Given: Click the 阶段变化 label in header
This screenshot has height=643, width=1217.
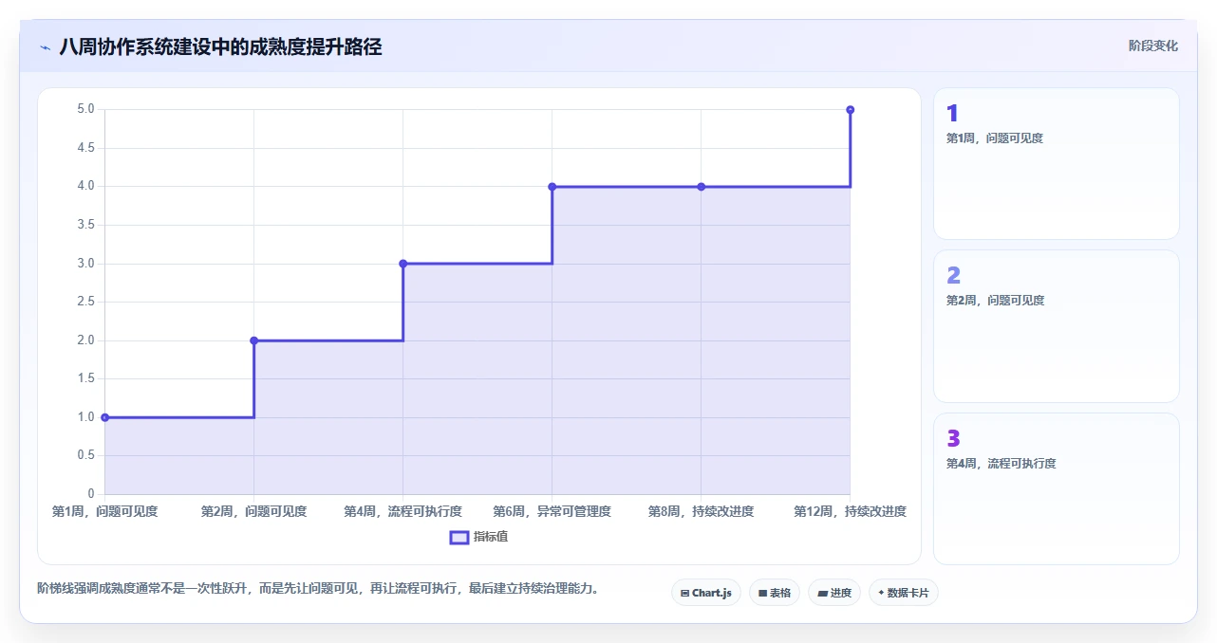Looking at the screenshot, I should pyautogui.click(x=1152, y=46).
